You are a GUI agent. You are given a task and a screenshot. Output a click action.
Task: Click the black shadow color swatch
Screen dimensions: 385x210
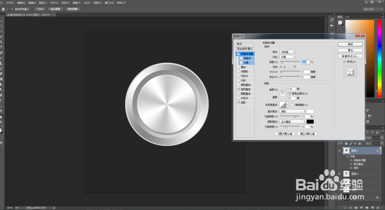pyautogui.click(x=310, y=122)
